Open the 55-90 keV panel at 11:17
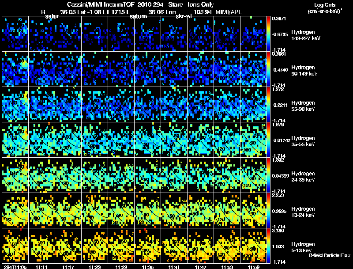The image size is (353, 269). point(68,104)
